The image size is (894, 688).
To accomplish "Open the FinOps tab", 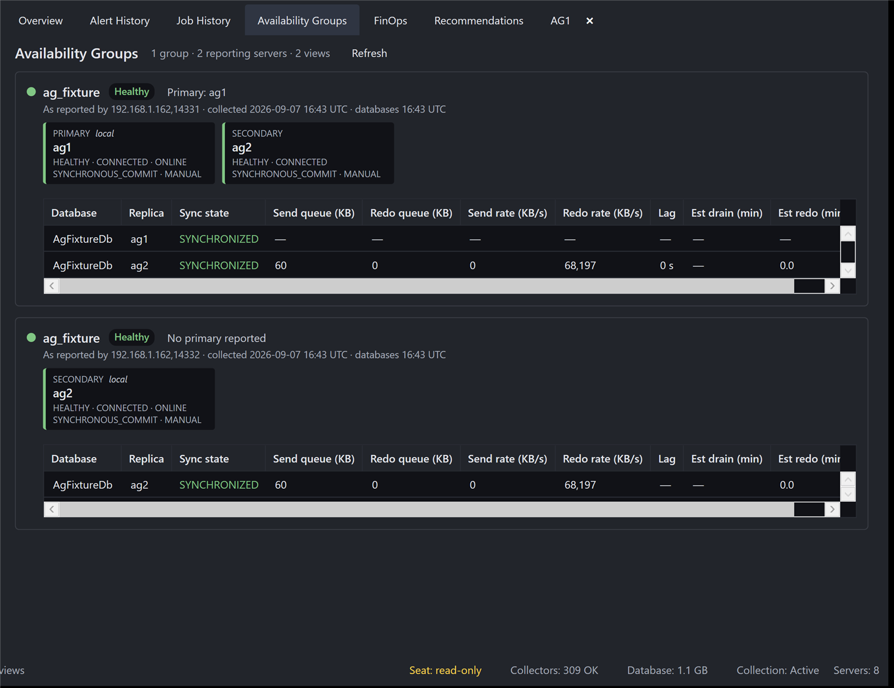I will [x=391, y=20].
